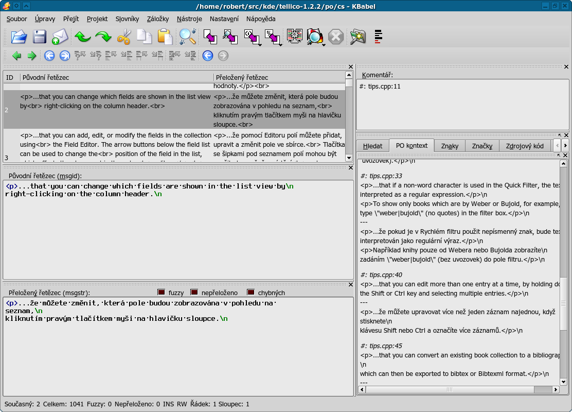Paste from clipboard using the clipboard icon
This screenshot has width=572, height=412.
(165, 37)
